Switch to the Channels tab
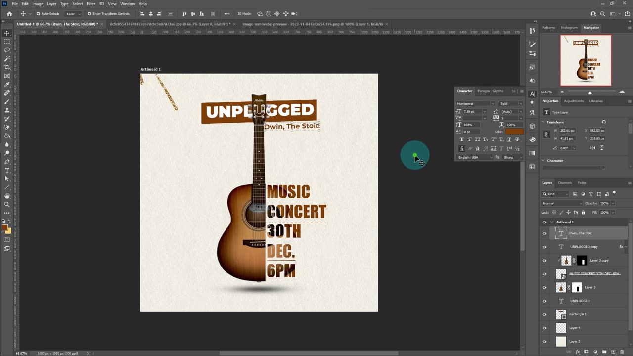The height and width of the screenshot is (356, 633). click(565, 183)
